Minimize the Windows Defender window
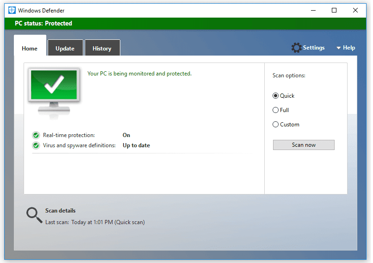Image resolution: width=373 pixels, height=263 pixels. point(313,11)
